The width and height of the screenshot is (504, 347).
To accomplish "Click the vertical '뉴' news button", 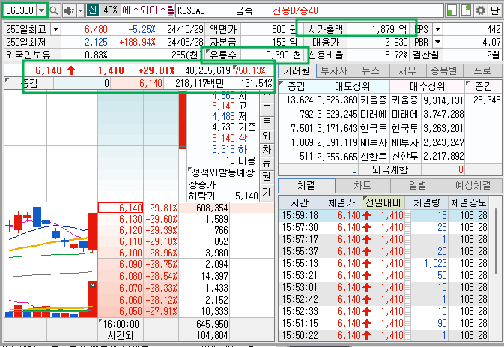I will 267,163.
